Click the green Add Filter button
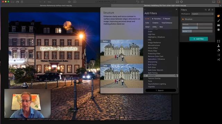This screenshot has height=124, width=222. click(198, 39)
